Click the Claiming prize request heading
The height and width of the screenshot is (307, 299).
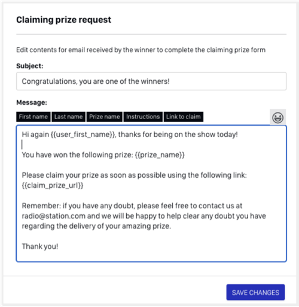pyautogui.click(x=64, y=20)
